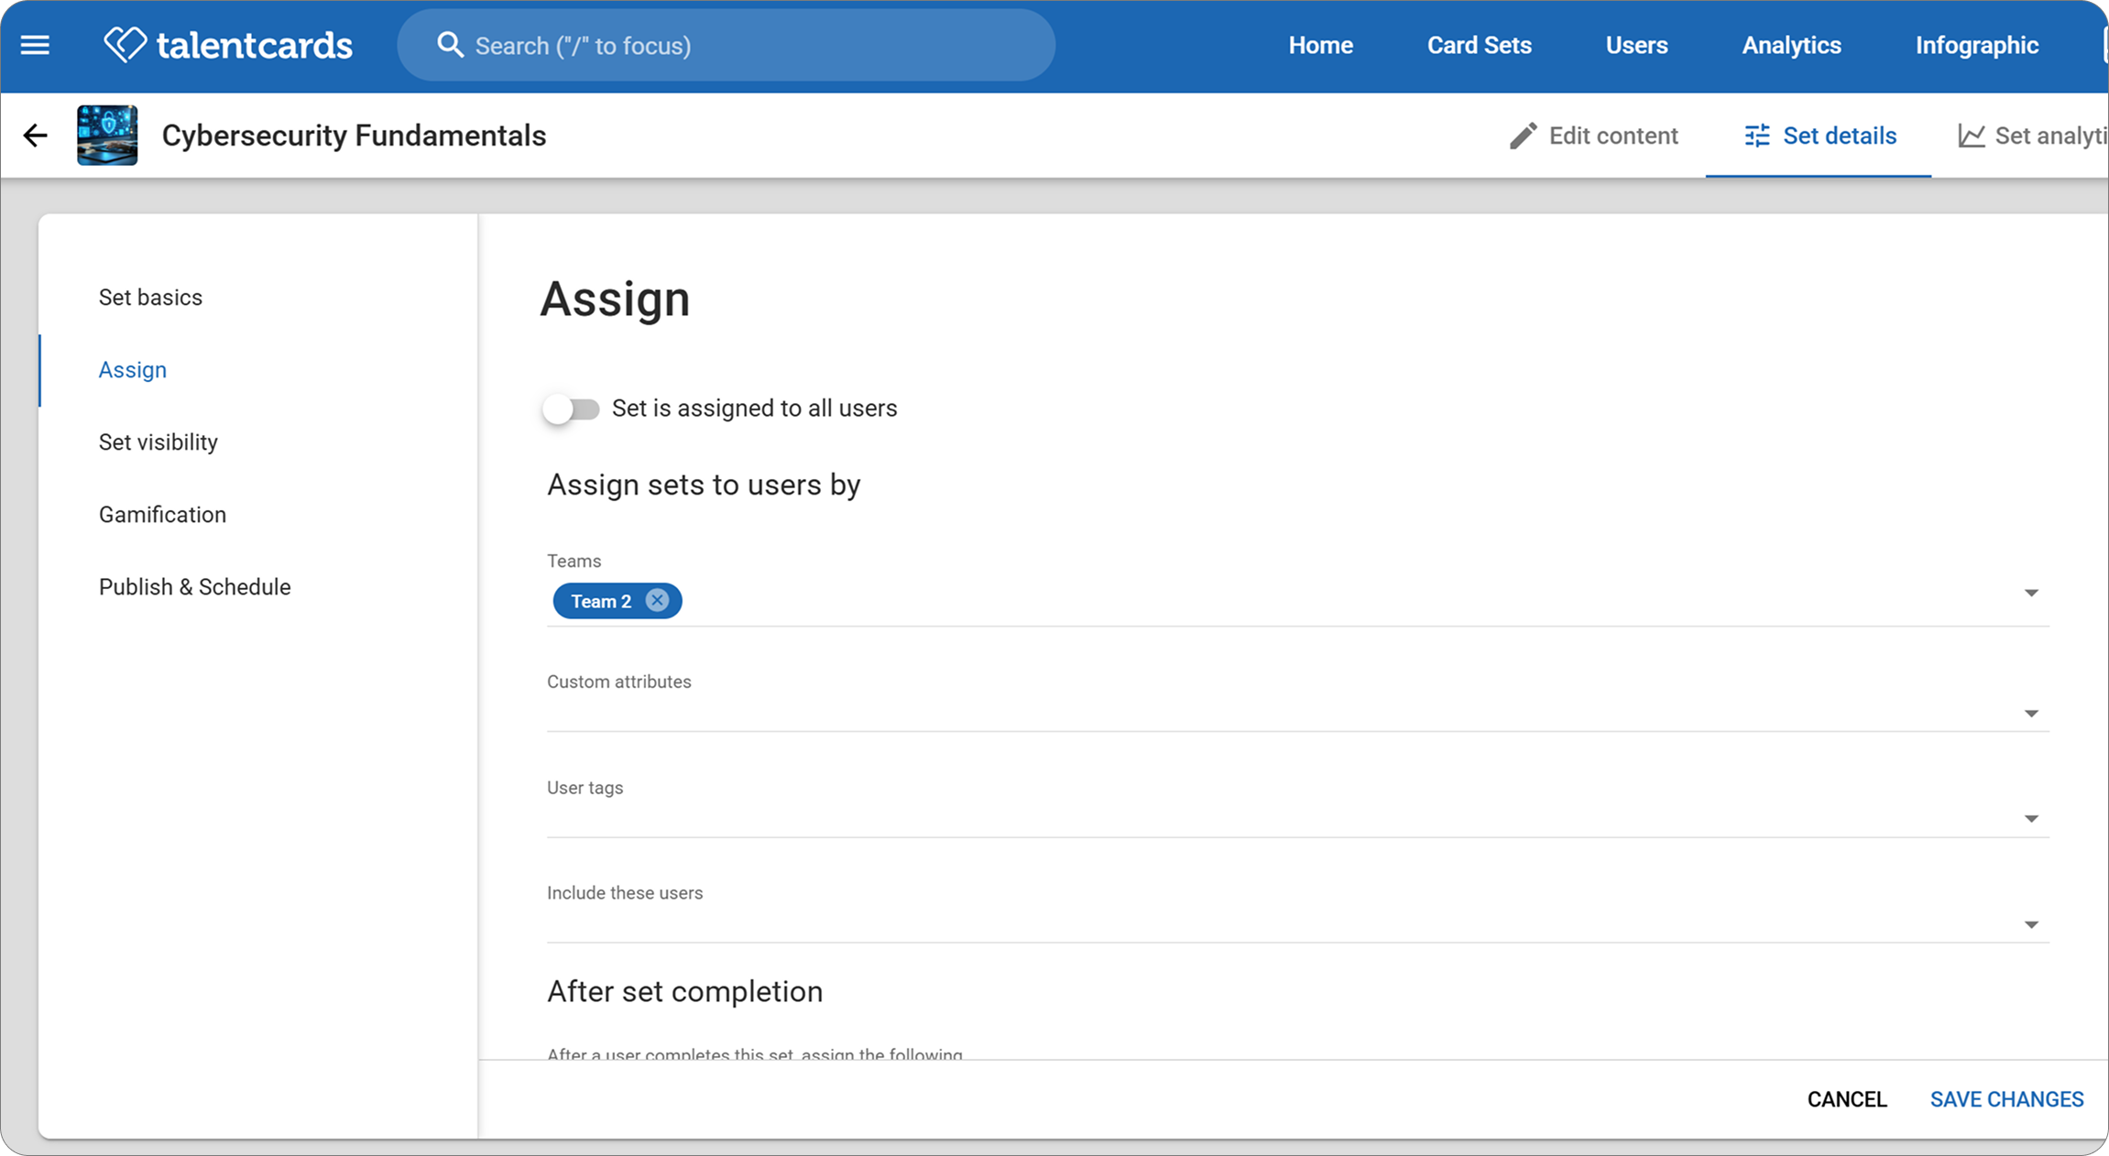Screen dimensions: 2109x1156
Task: Open the hamburger menu
Action: tap(35, 45)
